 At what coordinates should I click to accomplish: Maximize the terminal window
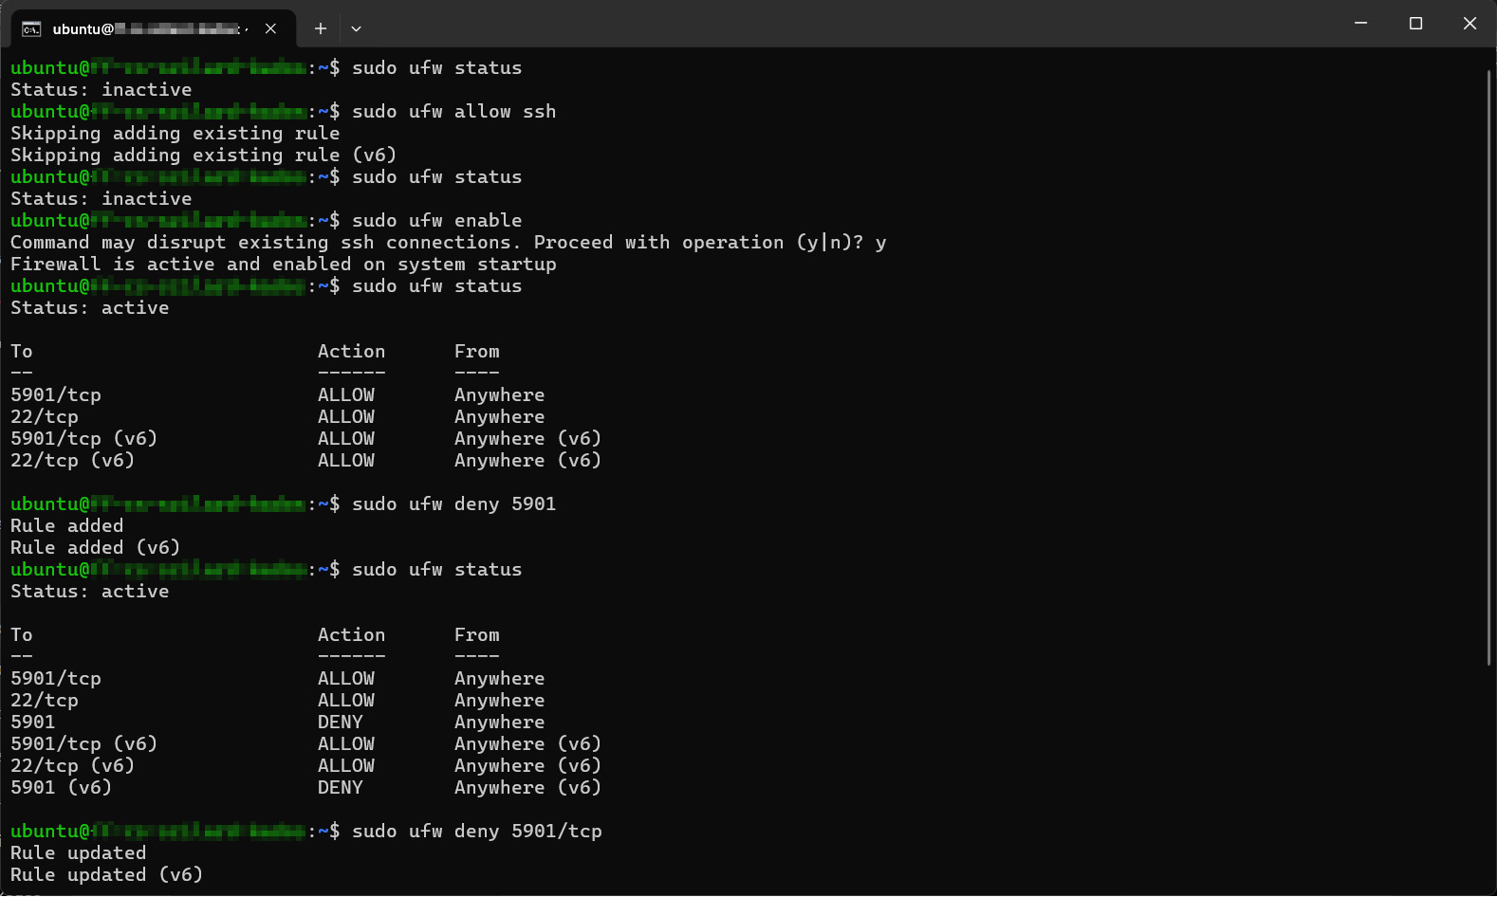[1415, 23]
